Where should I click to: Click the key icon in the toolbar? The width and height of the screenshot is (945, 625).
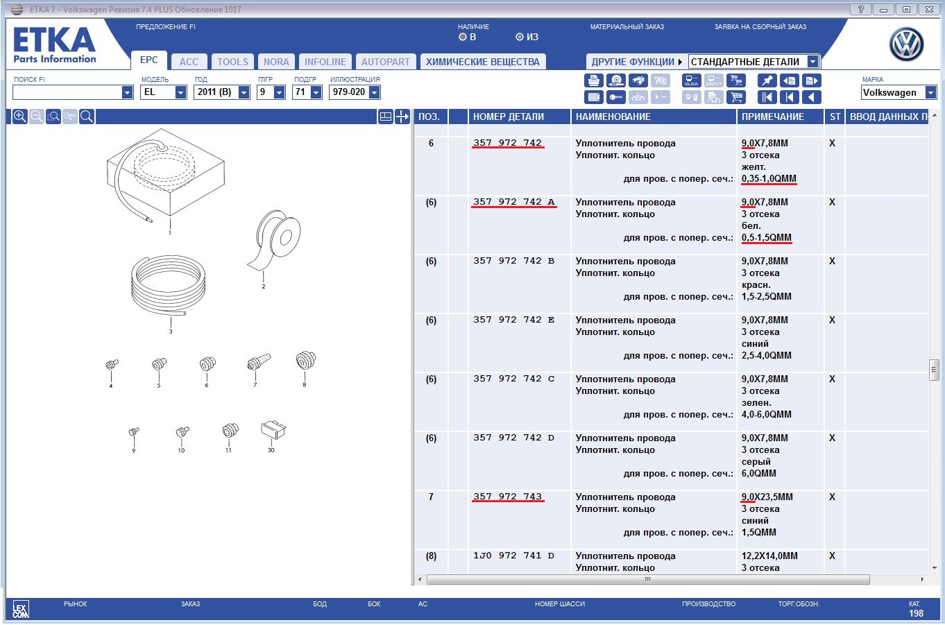[x=616, y=98]
